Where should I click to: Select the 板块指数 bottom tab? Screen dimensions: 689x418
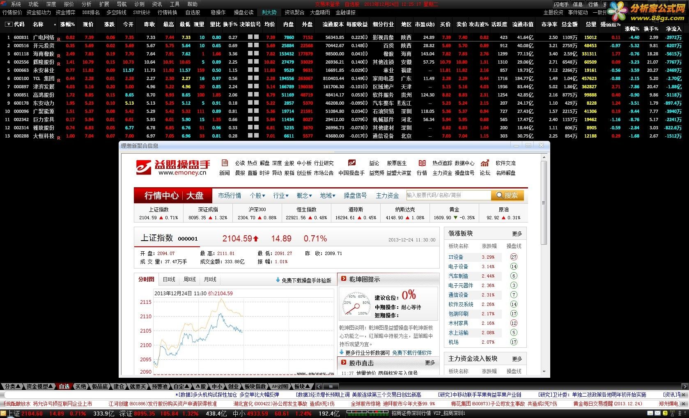[255, 386]
